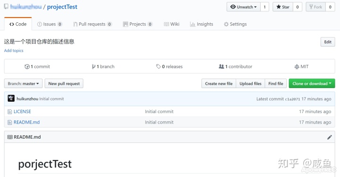The height and width of the screenshot is (177, 340).
Task: View the 0 releases page
Action: click(x=170, y=67)
